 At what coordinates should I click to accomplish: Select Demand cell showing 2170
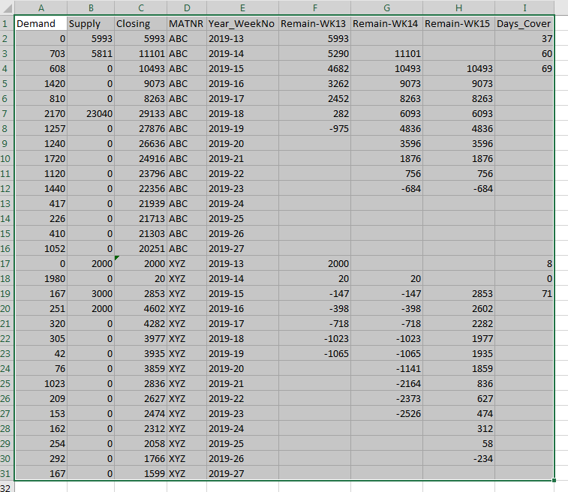41,114
